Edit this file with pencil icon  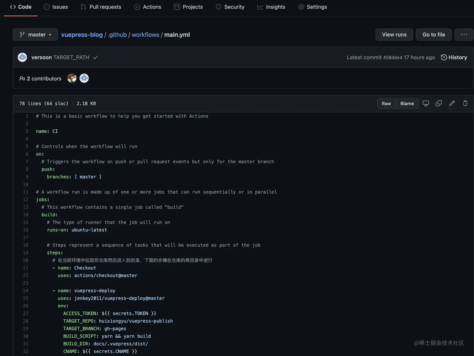(452, 103)
